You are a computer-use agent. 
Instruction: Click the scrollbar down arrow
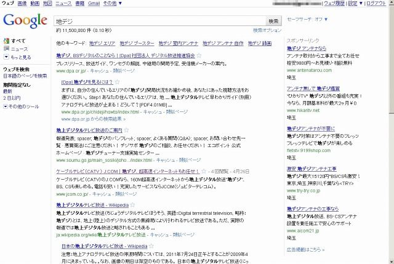pos(392,262)
